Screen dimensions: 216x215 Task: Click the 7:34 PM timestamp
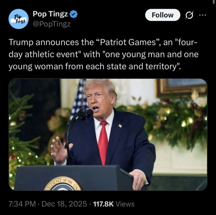click(x=22, y=204)
